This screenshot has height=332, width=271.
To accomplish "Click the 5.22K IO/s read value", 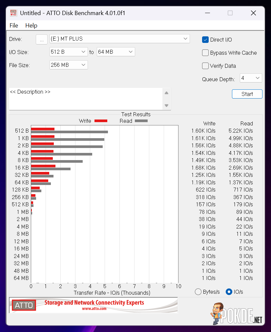I will pos(241,131).
